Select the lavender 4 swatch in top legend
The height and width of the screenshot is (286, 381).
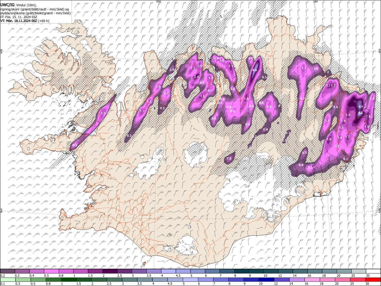168,271
